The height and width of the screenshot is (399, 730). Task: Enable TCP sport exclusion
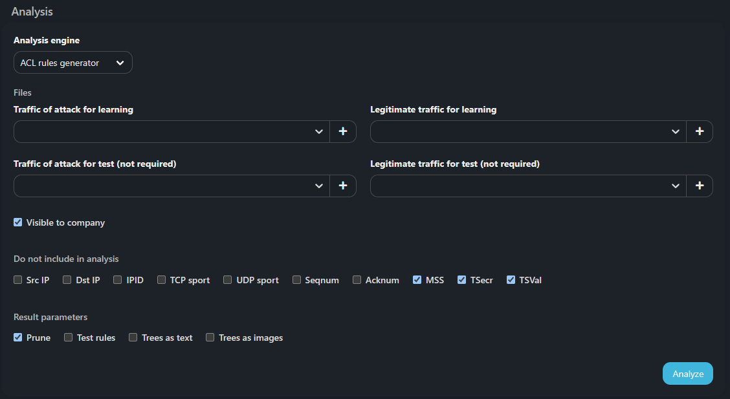click(162, 280)
